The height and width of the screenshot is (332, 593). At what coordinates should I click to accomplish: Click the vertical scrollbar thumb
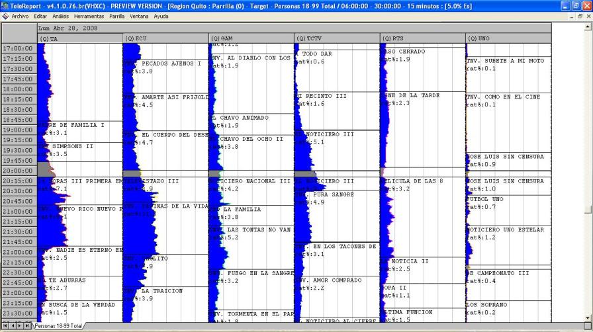coord(588,210)
